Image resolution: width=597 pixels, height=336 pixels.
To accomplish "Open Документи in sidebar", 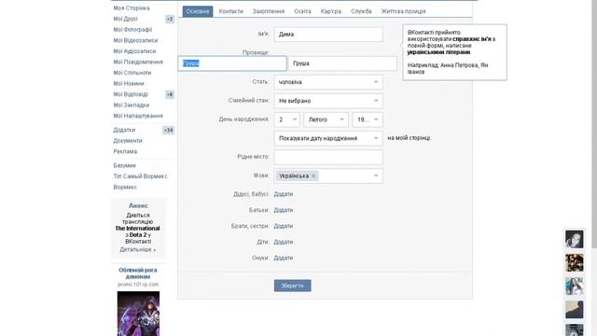I will point(128,141).
